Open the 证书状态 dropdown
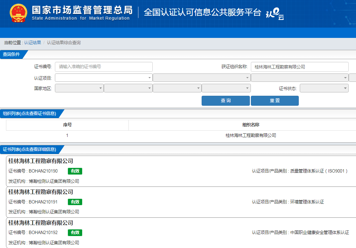The width and height of the screenshot is (356, 248). pyautogui.click(x=324, y=88)
